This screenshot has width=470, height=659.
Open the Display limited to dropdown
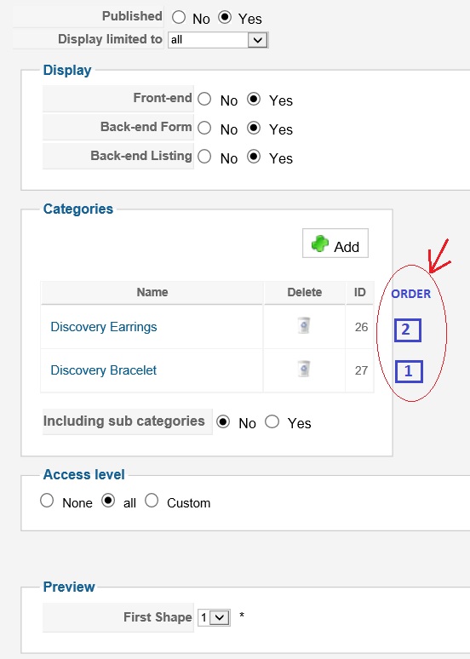pyautogui.click(x=218, y=40)
